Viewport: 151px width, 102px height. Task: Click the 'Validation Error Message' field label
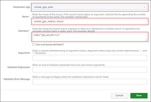tap(17, 79)
